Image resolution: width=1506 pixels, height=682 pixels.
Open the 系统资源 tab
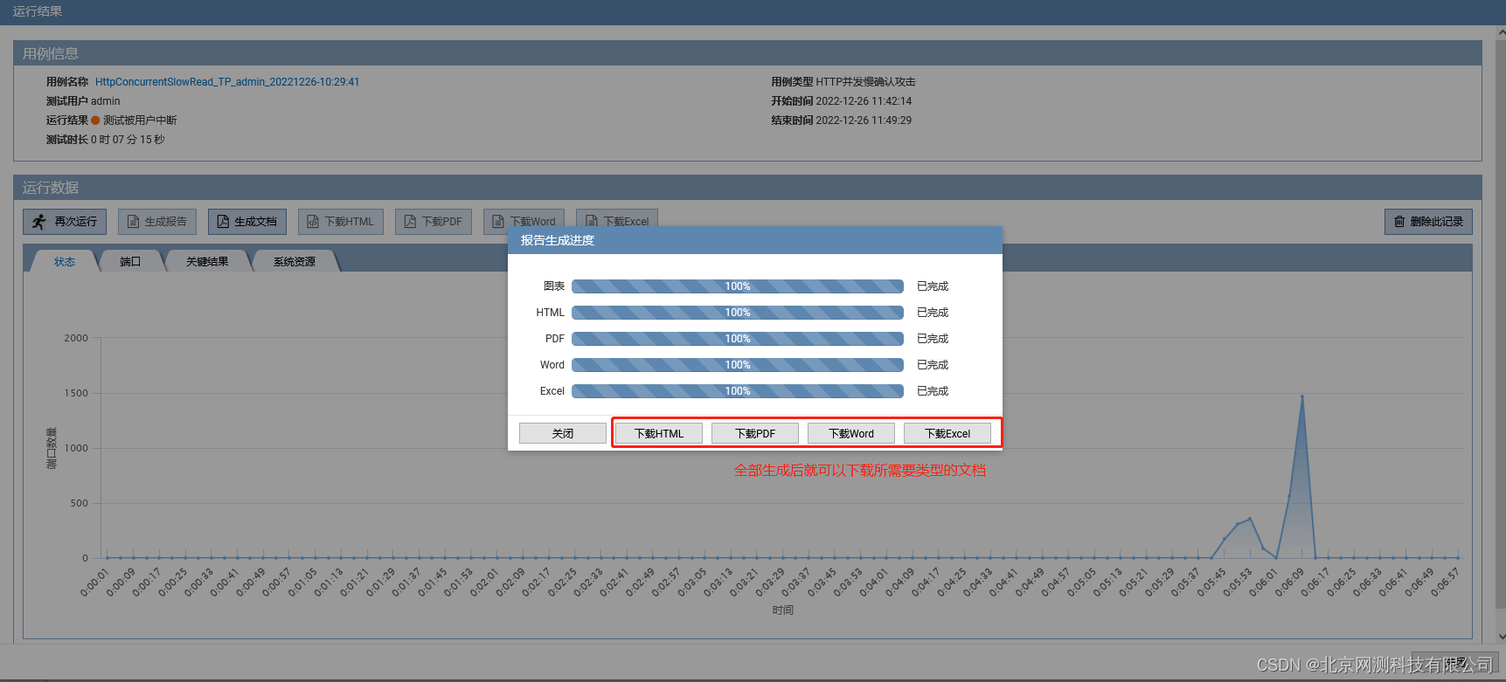point(295,262)
